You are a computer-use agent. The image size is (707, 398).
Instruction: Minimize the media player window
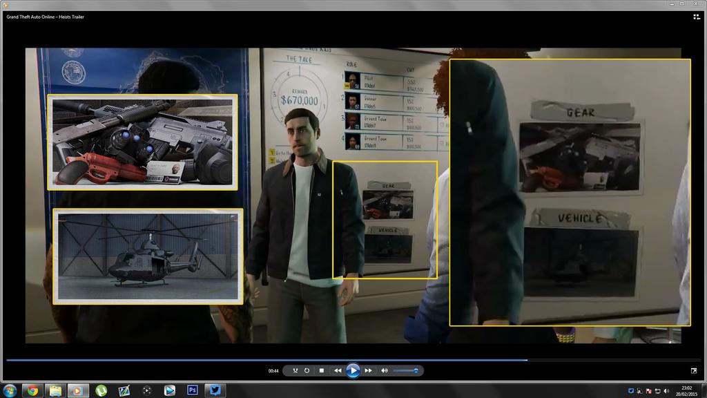coord(672,3)
